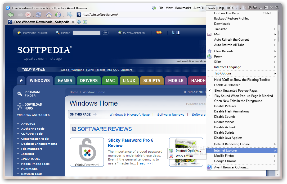Click the close-all-tabs double window icon
The image size is (287, 184).
pyautogui.click(x=250, y=8)
